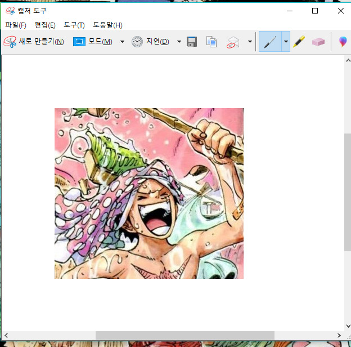Click the 모드(M) button label
Screen dimensions: 351x347
pyautogui.click(x=100, y=42)
